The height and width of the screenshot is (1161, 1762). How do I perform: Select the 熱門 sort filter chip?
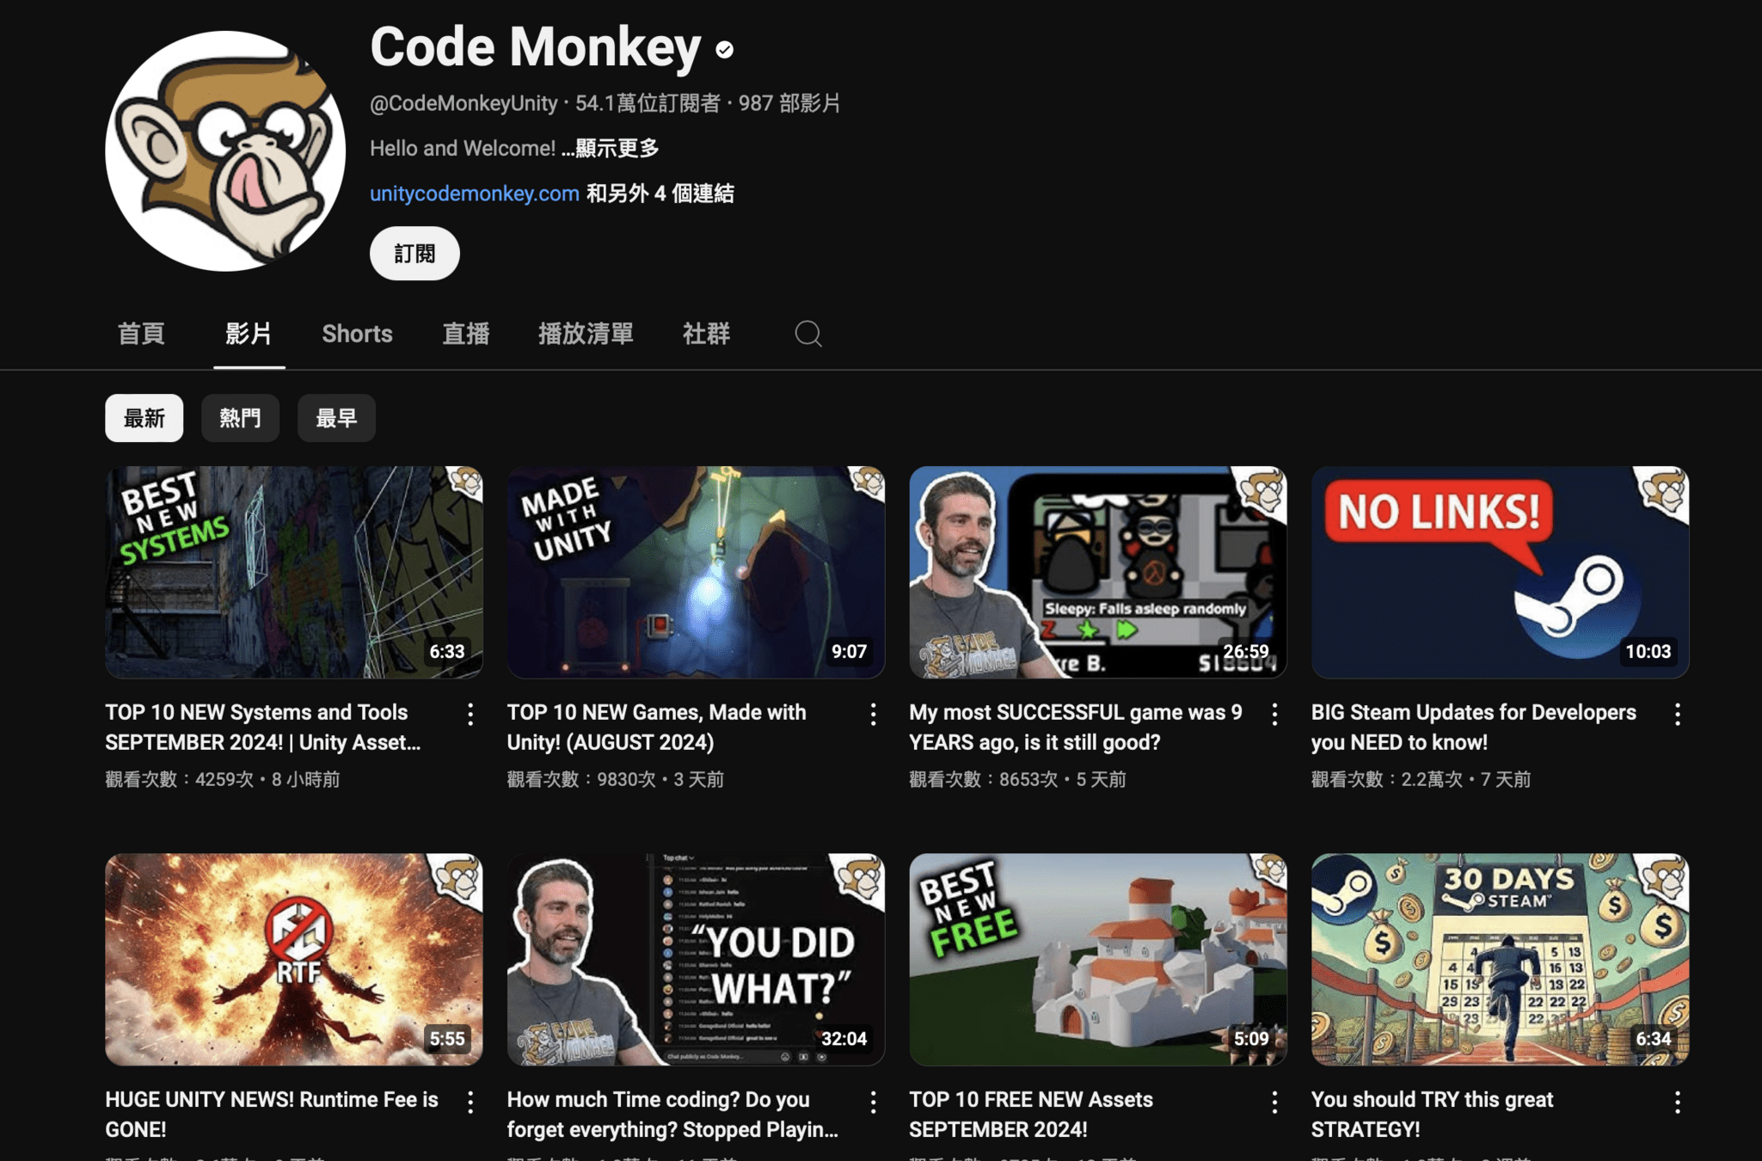[x=240, y=418]
